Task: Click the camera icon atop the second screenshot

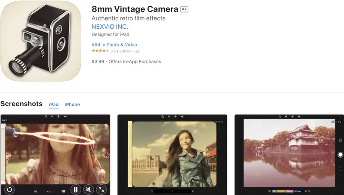Action: point(169,116)
